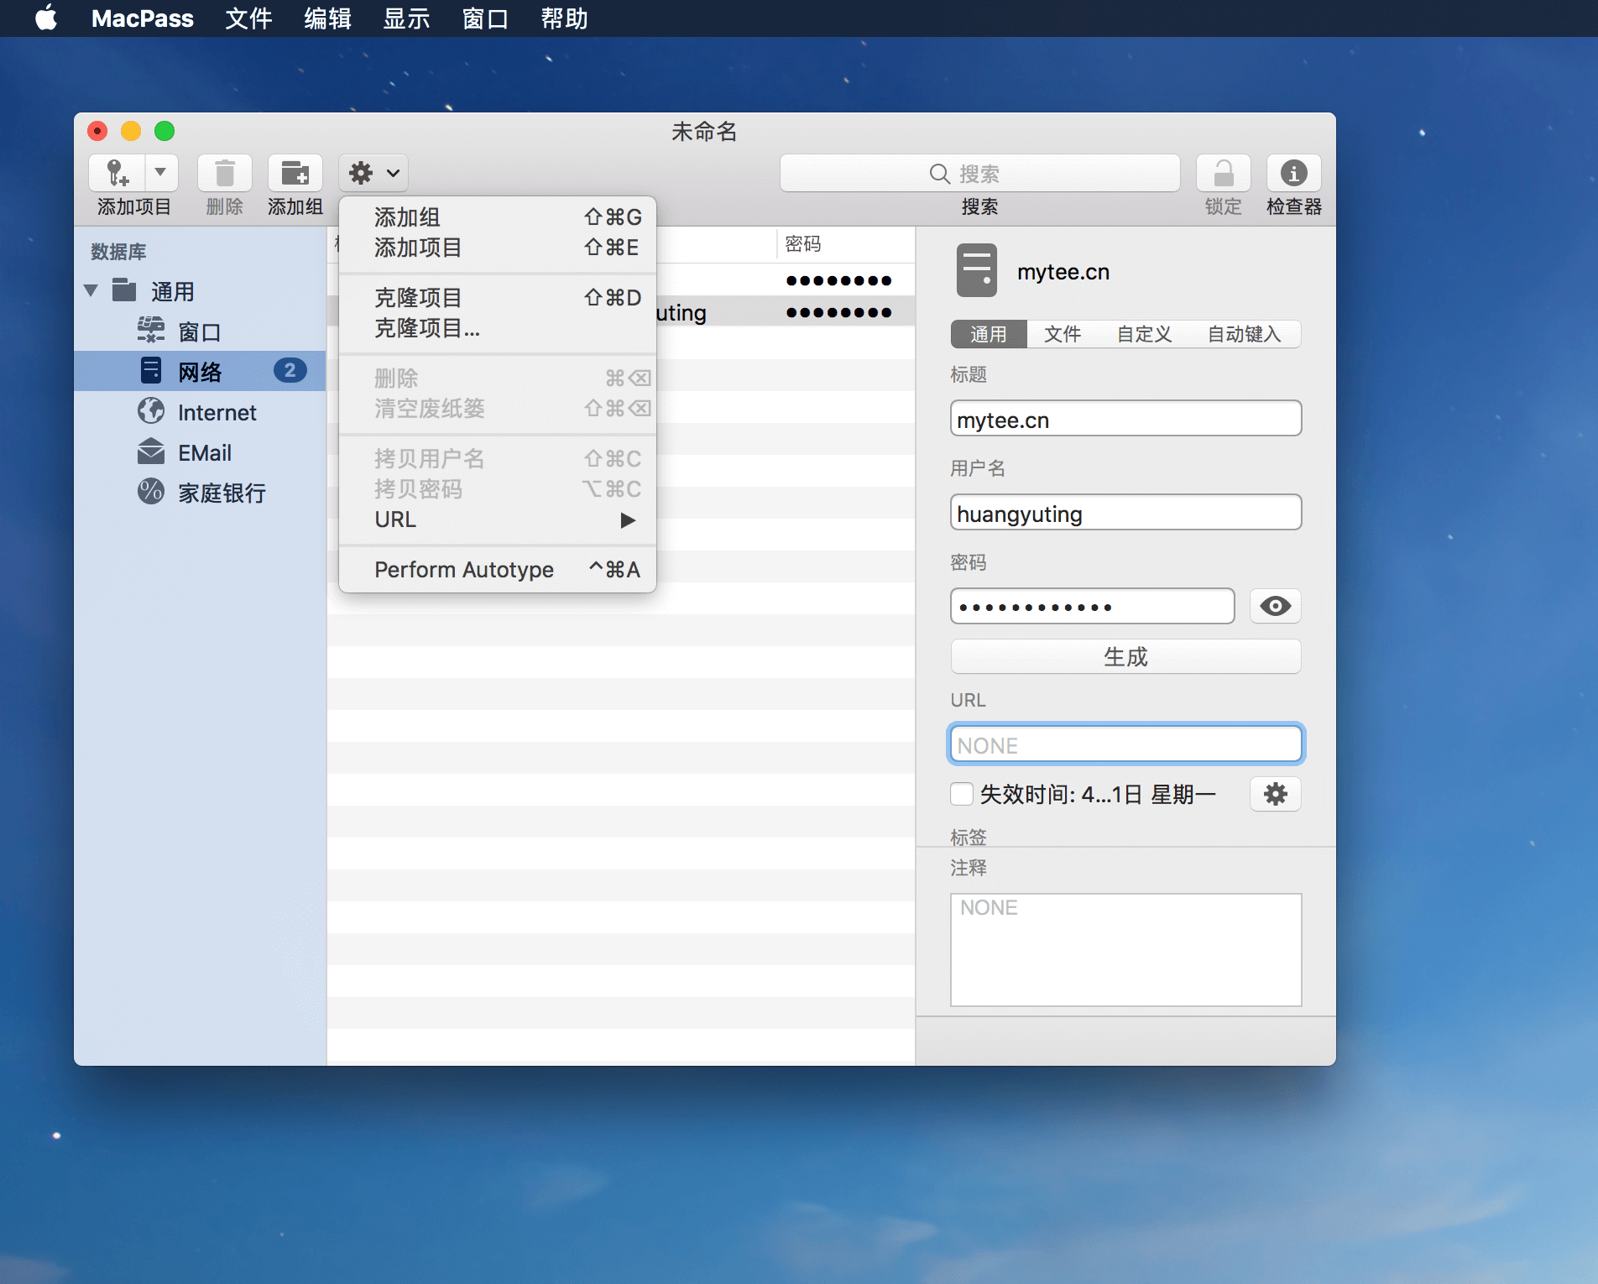
Task: Toggle the inspector info icon
Action: [1293, 173]
